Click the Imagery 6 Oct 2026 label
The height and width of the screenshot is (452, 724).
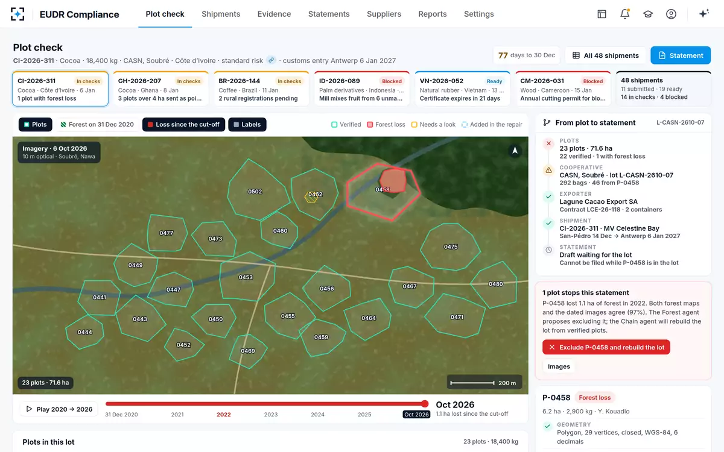(58, 152)
